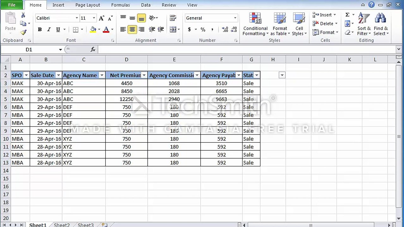This screenshot has height=227, width=404.
Task: Click Decrease Indent icon
Action: pos(152,30)
